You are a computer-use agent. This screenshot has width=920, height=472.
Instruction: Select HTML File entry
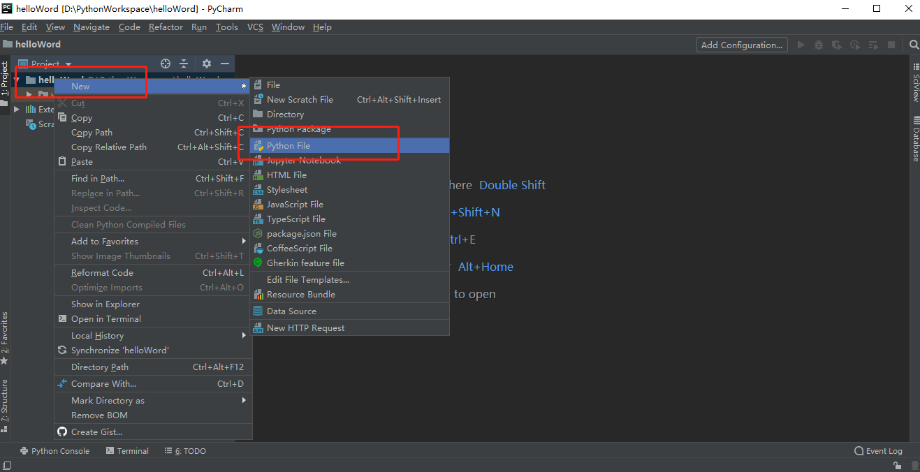pyautogui.click(x=350, y=175)
